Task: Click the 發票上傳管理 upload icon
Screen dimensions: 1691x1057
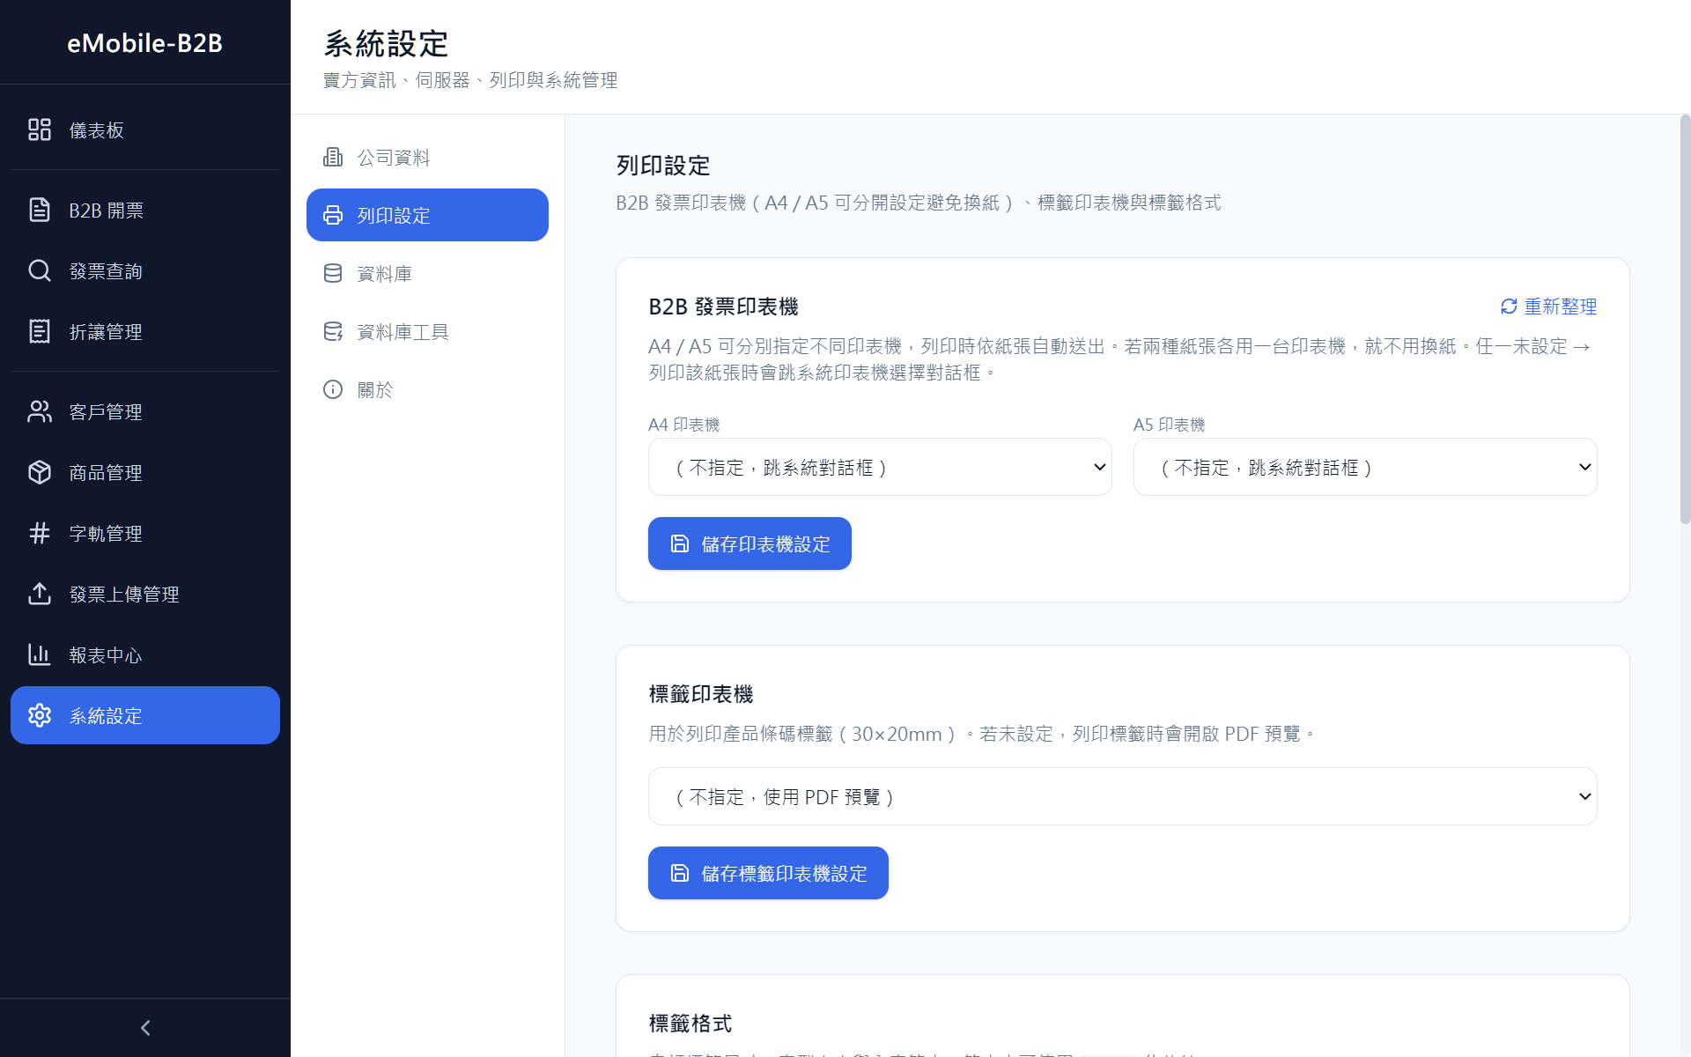Action: 40,594
